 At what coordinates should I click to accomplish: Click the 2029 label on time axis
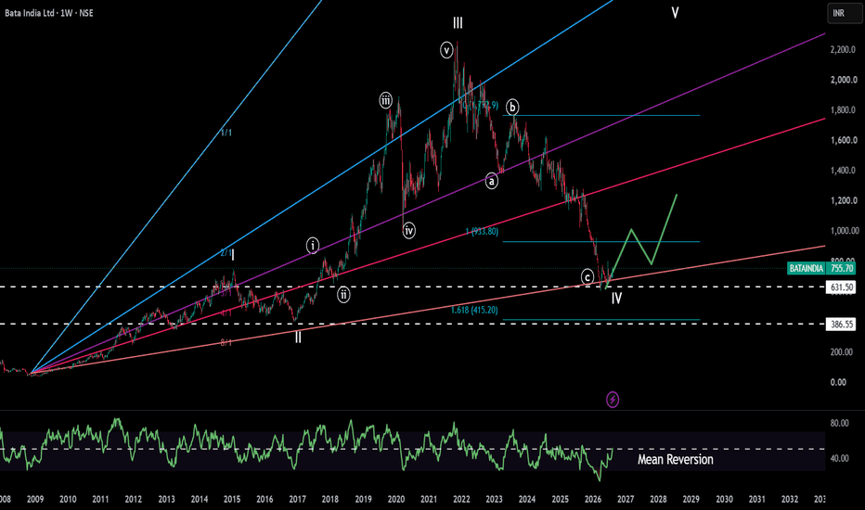691,499
